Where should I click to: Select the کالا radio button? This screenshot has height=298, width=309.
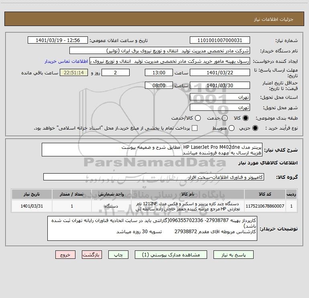coord(246,118)
